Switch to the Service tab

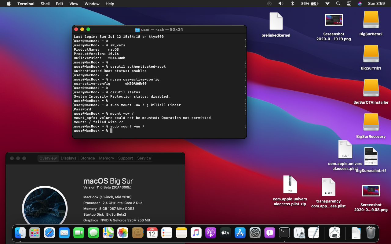[144, 158]
